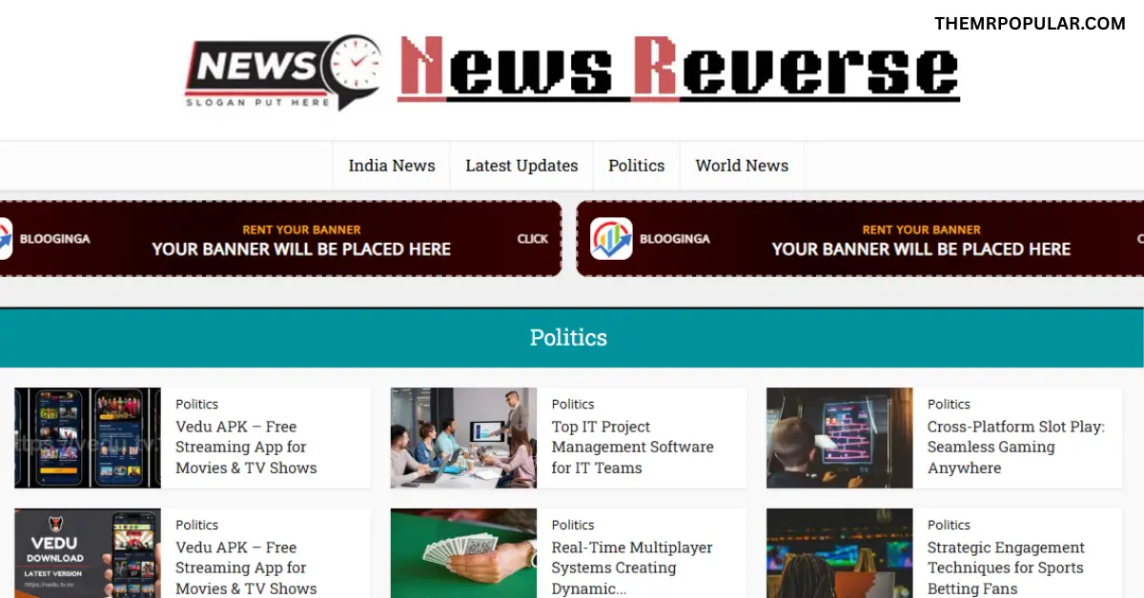Click the Blooginga chart icon in right banner
Image resolution: width=1144 pixels, height=598 pixels.
(x=611, y=239)
